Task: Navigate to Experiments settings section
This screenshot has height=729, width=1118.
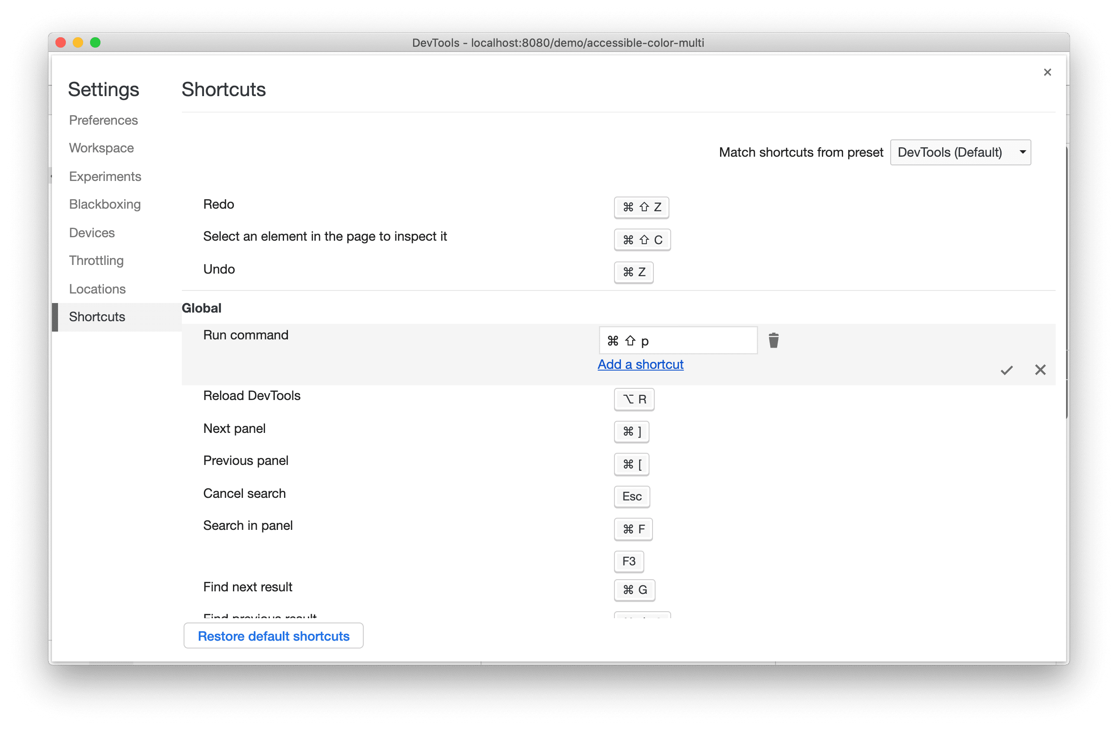Action: [x=104, y=175]
